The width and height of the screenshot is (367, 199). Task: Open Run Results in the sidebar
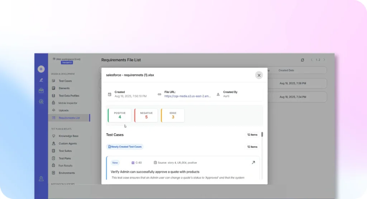pos(65,166)
